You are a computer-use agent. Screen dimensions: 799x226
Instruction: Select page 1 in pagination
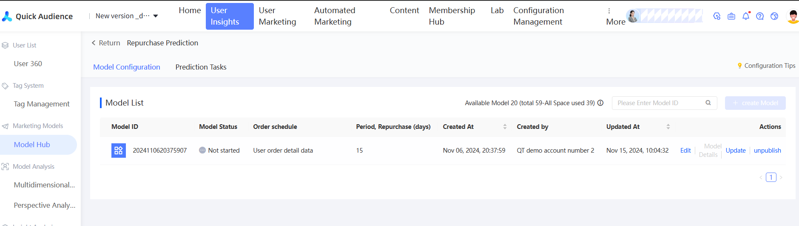[771, 177]
